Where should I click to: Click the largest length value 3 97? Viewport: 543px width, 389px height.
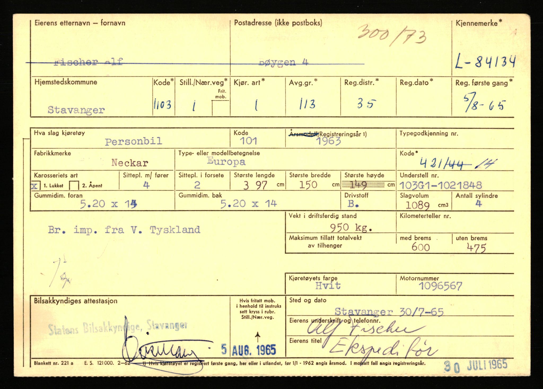[255, 185]
